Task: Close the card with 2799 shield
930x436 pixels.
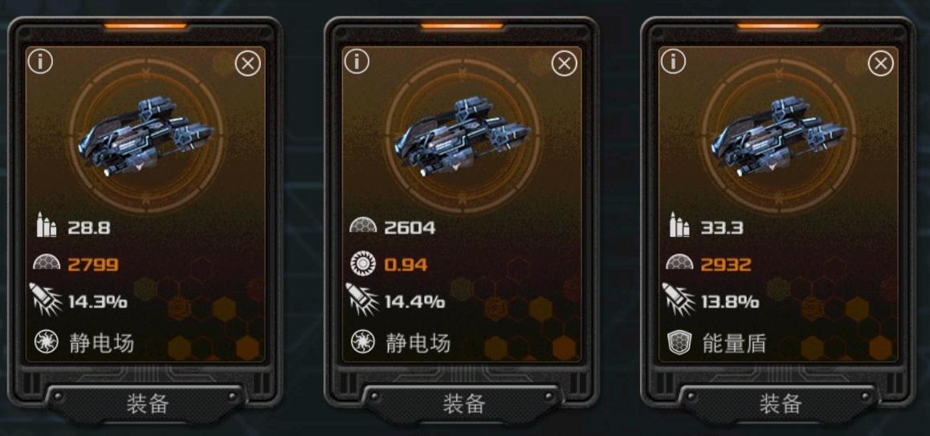Action: [248, 63]
